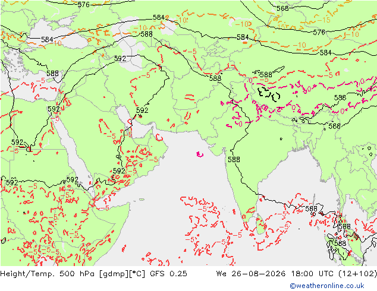Click the 592 label at the Persian Gulf head
377x291 pixels.
pos(142,110)
